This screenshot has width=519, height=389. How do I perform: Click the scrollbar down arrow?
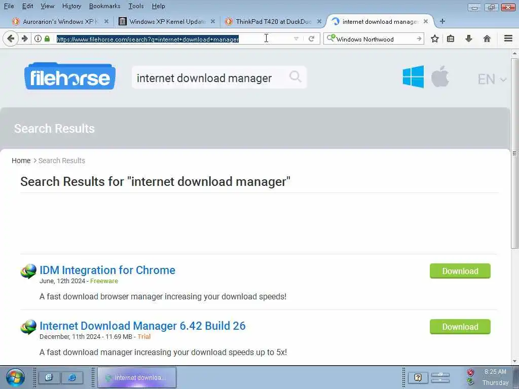click(514, 361)
